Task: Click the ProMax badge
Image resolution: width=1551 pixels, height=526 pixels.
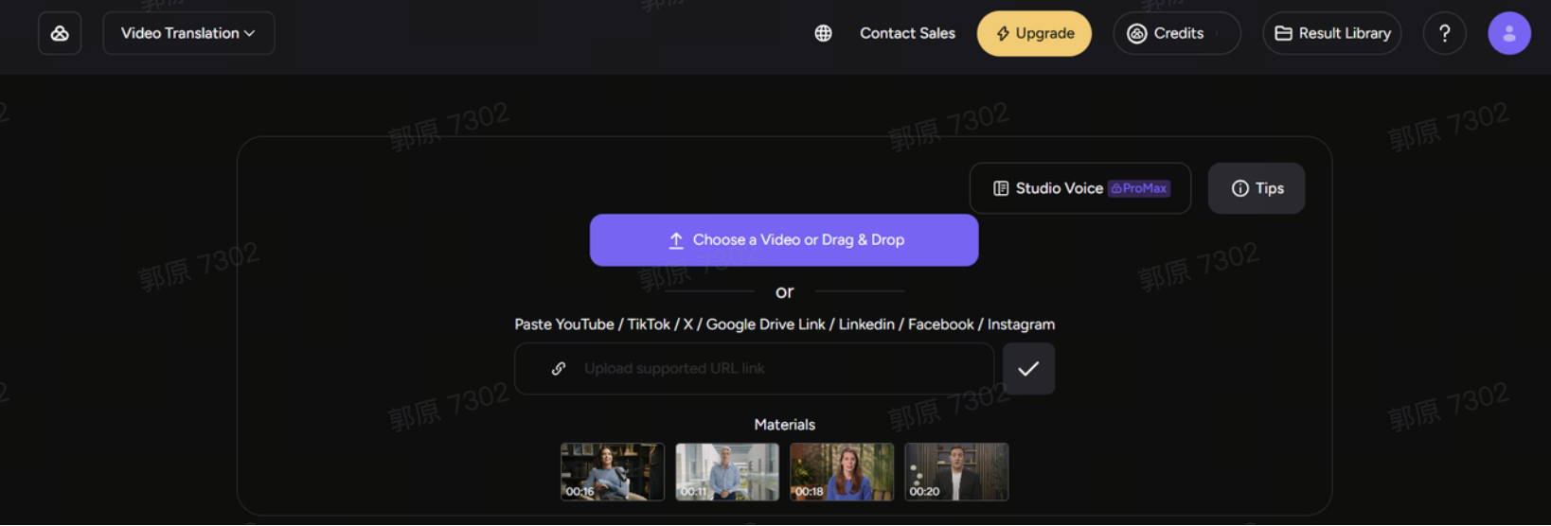Action: coord(1139,188)
